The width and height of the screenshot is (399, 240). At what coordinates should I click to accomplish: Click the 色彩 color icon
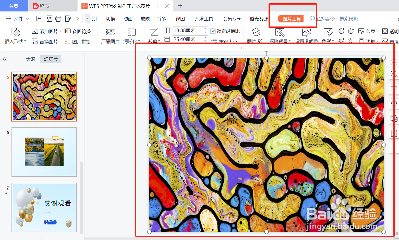328,32
